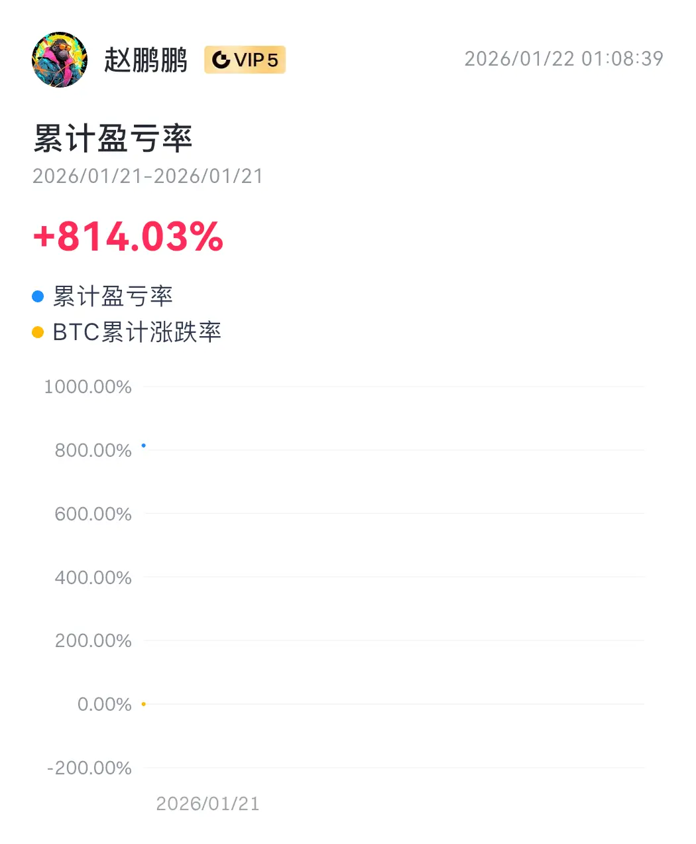Click the 200.00% axis label
The width and height of the screenshot is (696, 844).
(93, 640)
